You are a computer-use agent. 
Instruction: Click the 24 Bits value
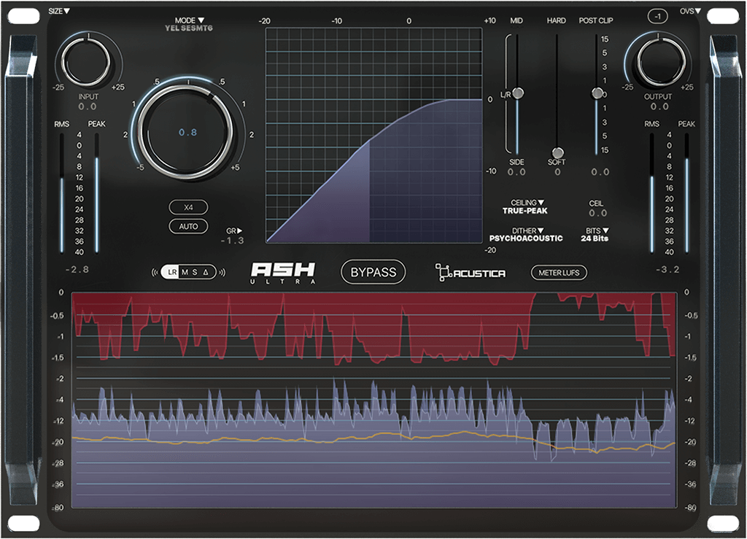(x=595, y=238)
